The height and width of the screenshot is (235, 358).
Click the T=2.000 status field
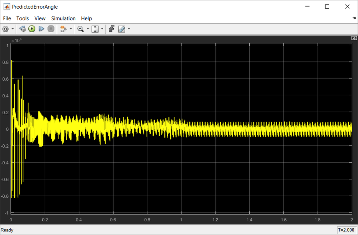tap(346, 230)
